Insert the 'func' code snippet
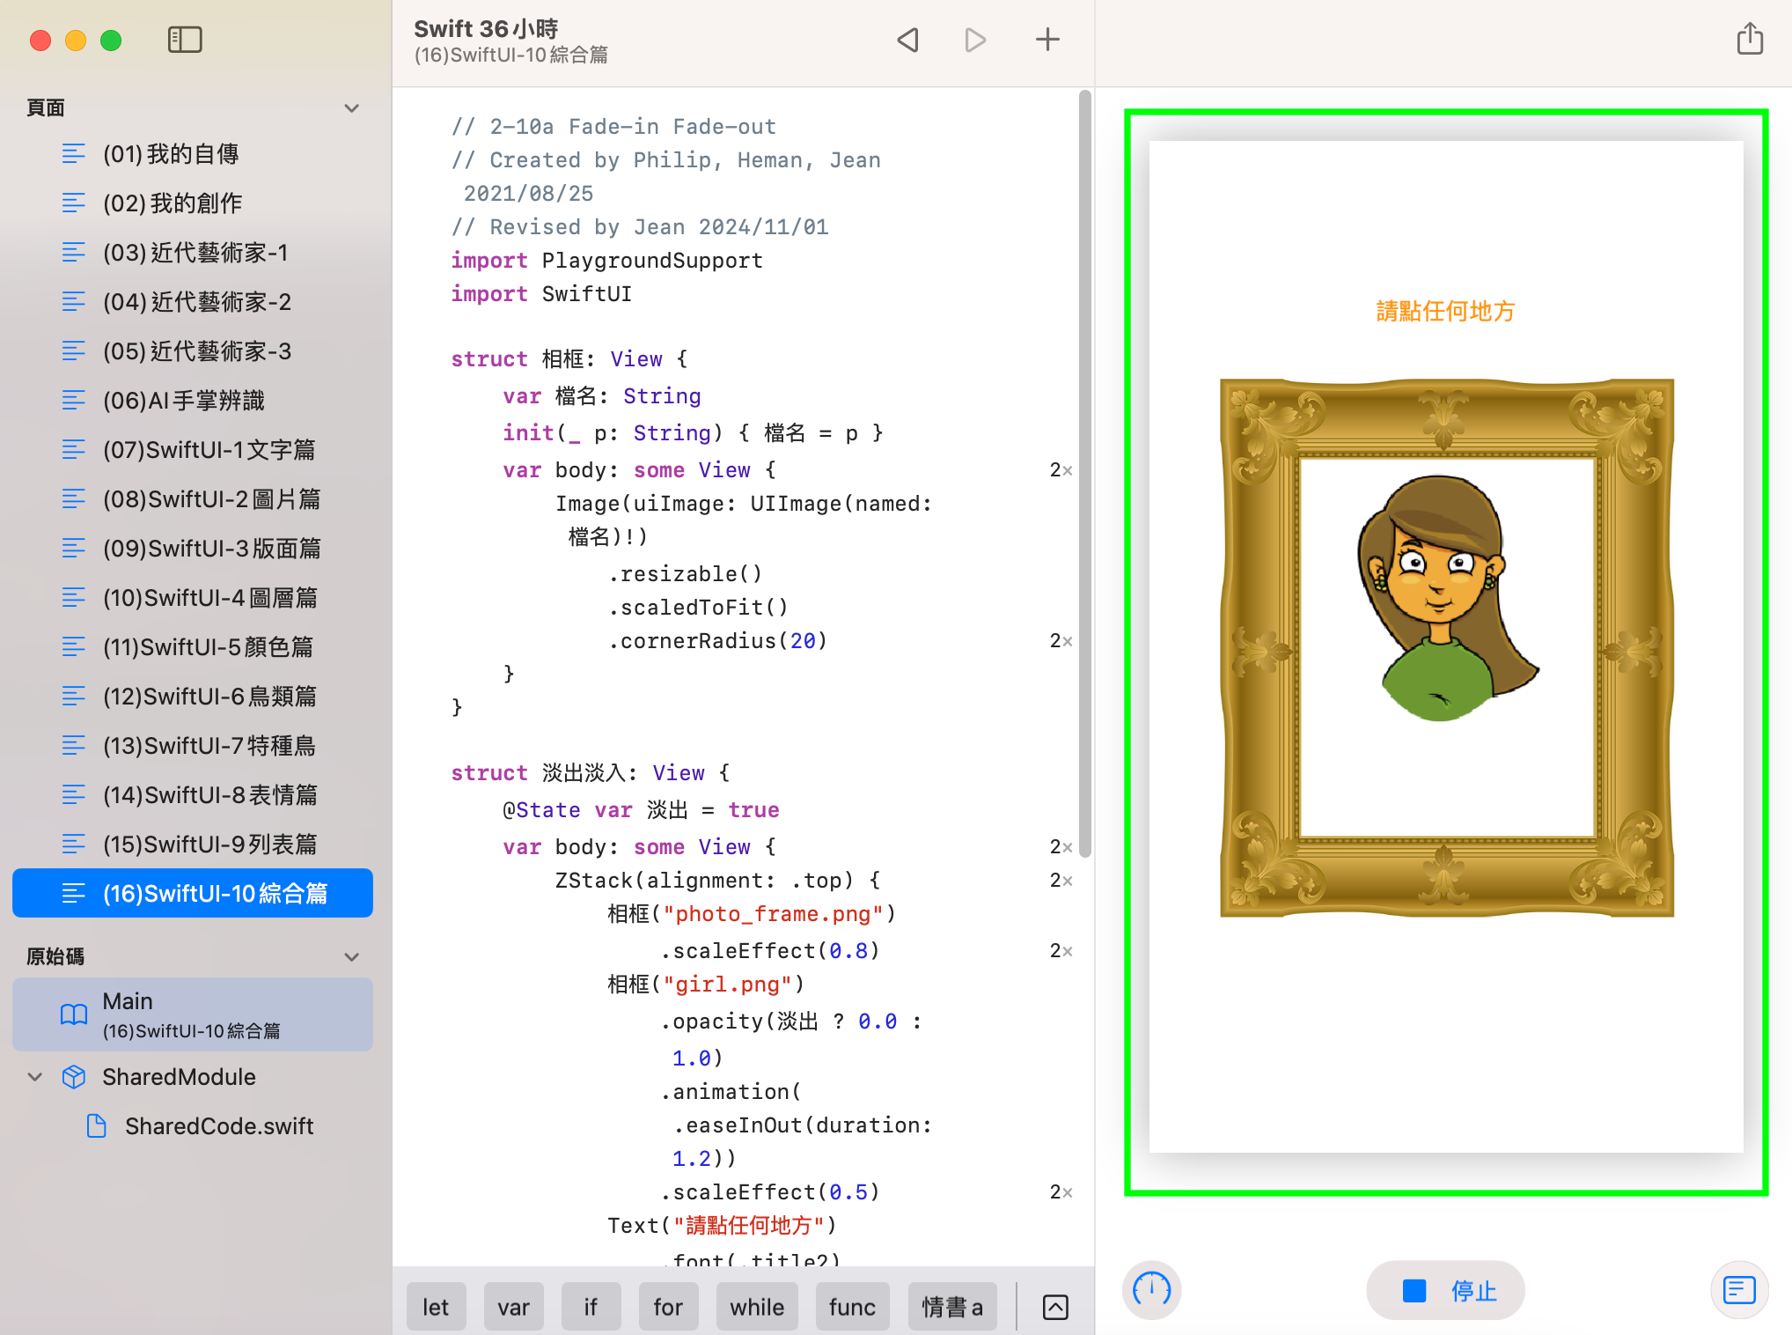This screenshot has height=1335, width=1792. pyautogui.click(x=851, y=1307)
